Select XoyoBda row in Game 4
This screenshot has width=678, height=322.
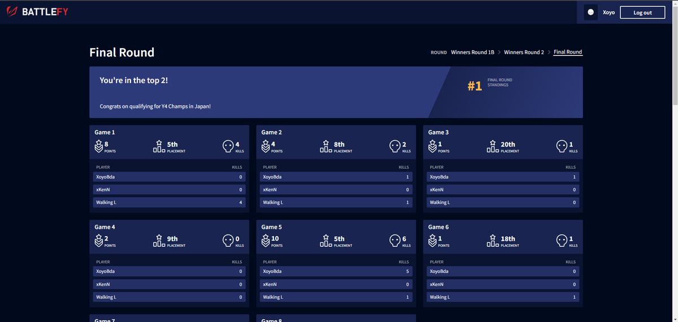(169, 272)
